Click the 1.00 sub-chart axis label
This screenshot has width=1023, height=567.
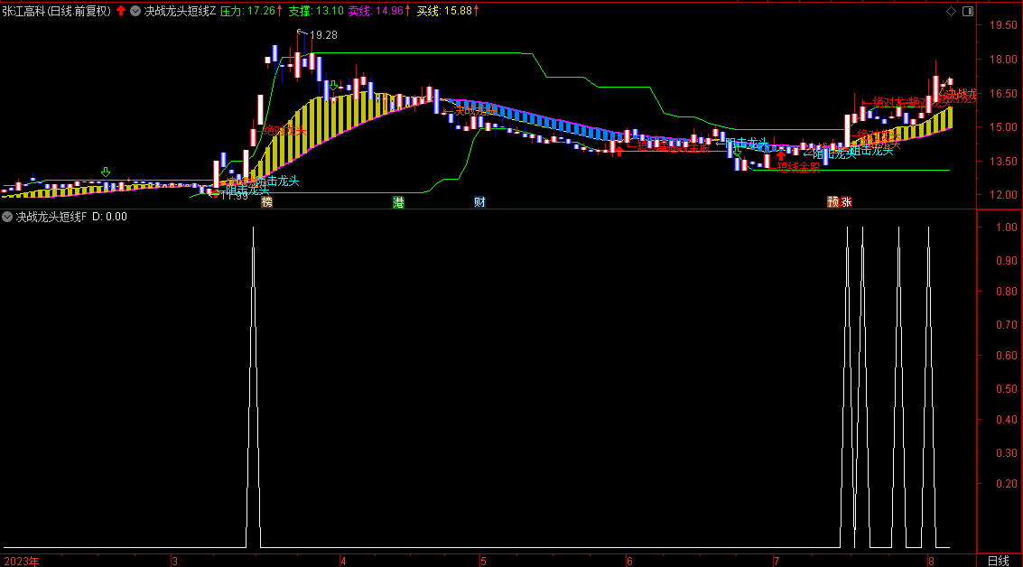tap(1006, 227)
